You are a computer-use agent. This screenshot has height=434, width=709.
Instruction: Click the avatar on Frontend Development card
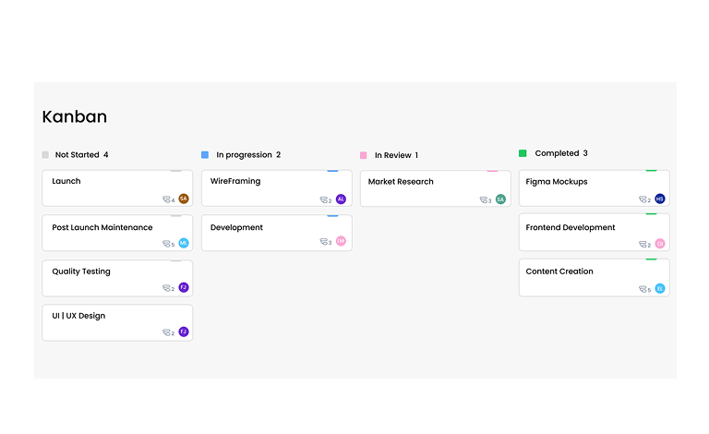(x=660, y=244)
